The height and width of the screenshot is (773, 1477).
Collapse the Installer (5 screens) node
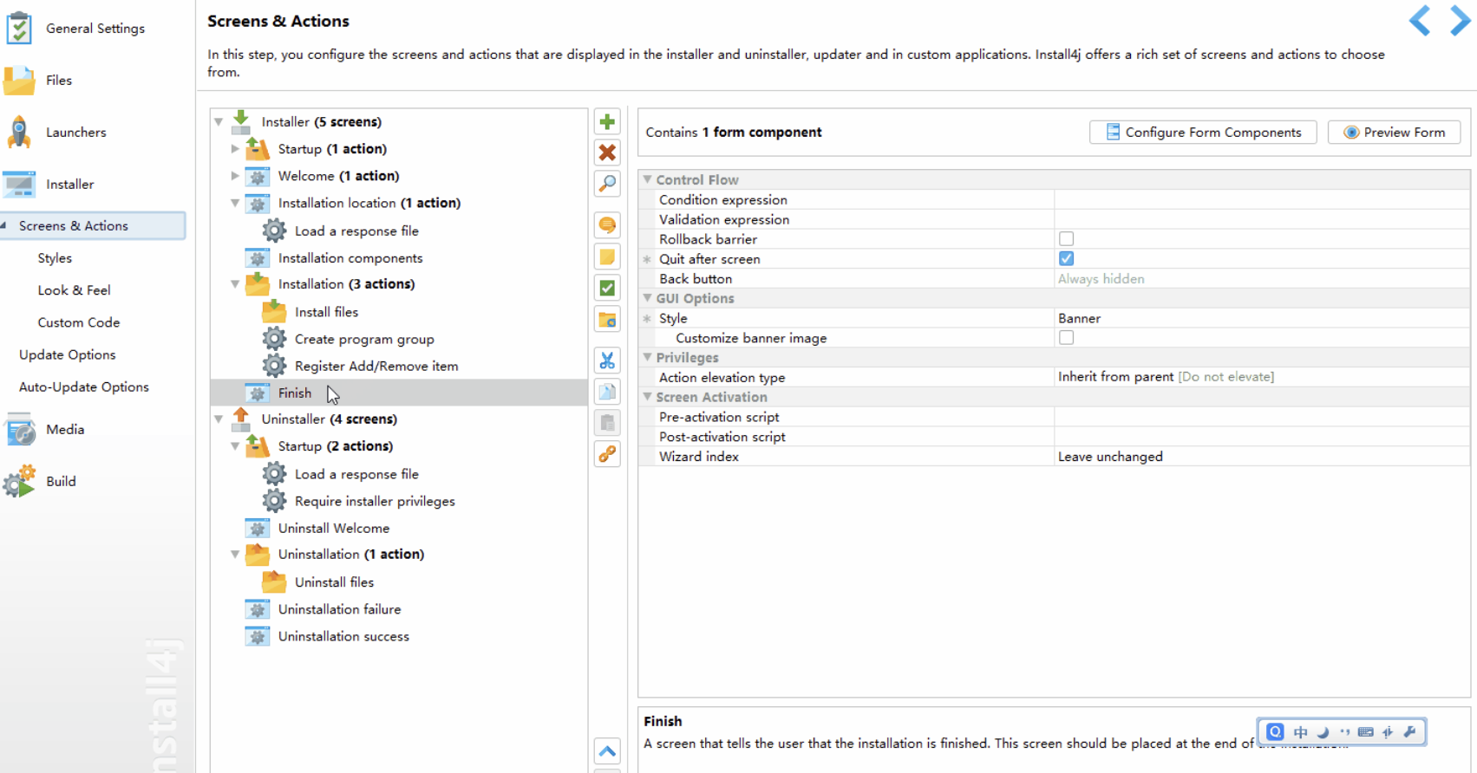point(219,122)
